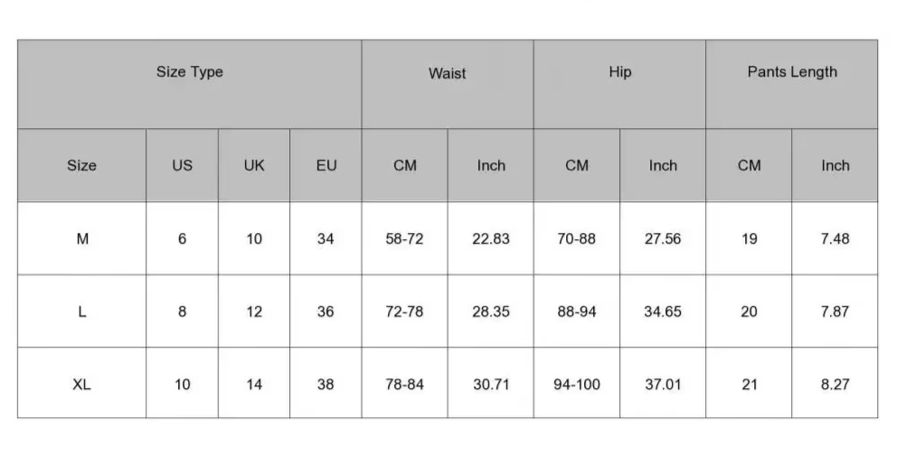
Task: Click waist value 58-72 cell
Action: [404, 238]
